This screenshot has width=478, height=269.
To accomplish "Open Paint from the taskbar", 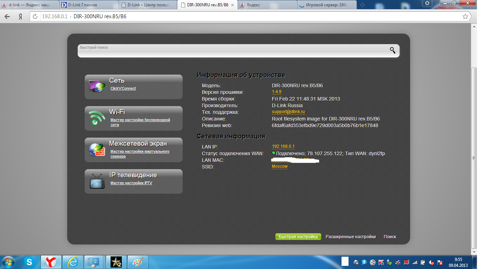I will click(138, 262).
